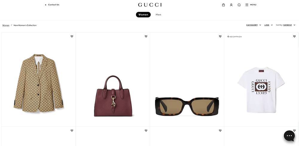Expand the LINE filter dropdown

pyautogui.click(x=269, y=25)
